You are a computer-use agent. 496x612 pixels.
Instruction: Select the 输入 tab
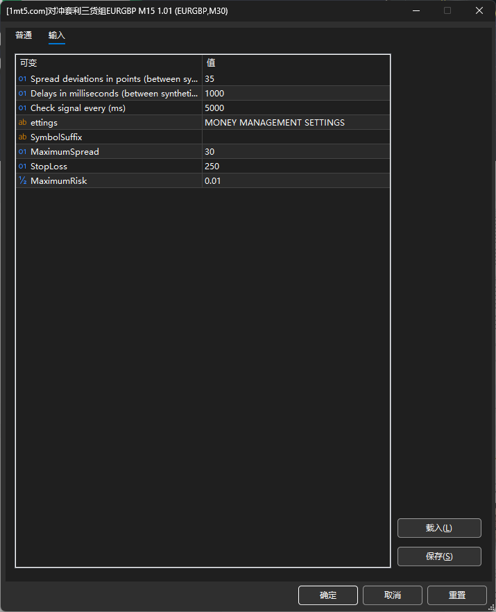pos(57,35)
